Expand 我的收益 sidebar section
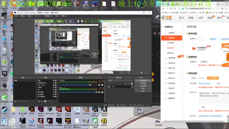The height and width of the screenshot is (129, 229). (x=180, y=63)
